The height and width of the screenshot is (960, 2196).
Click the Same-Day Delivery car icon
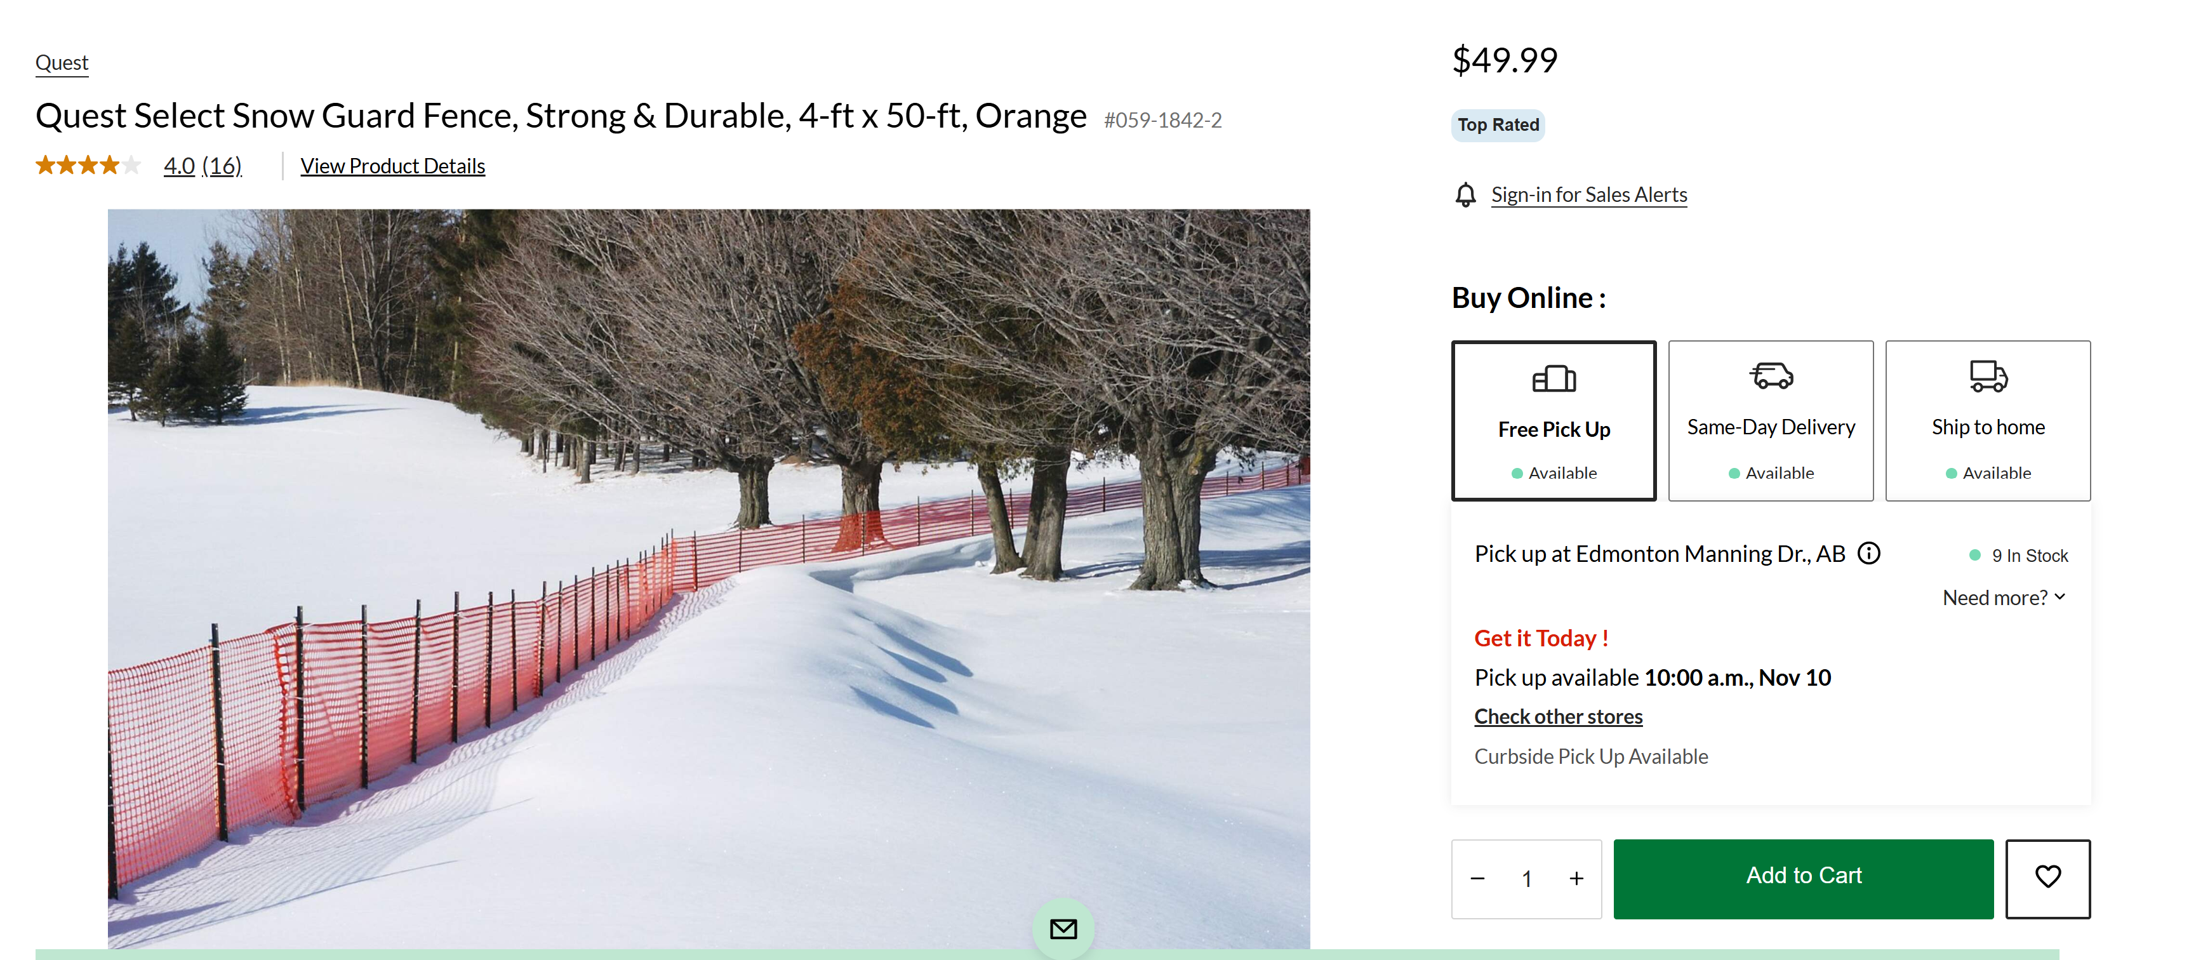1771,375
